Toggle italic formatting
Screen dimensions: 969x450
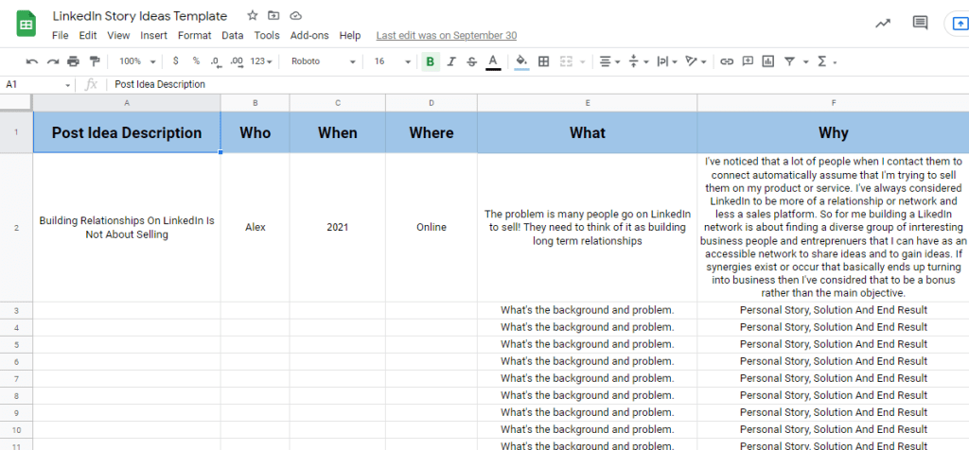coord(451,61)
